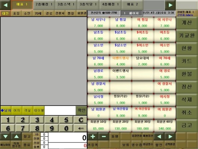198x149 pixels.
Task: Switch to the 매표 2 tab
Action: click(x=132, y=5)
